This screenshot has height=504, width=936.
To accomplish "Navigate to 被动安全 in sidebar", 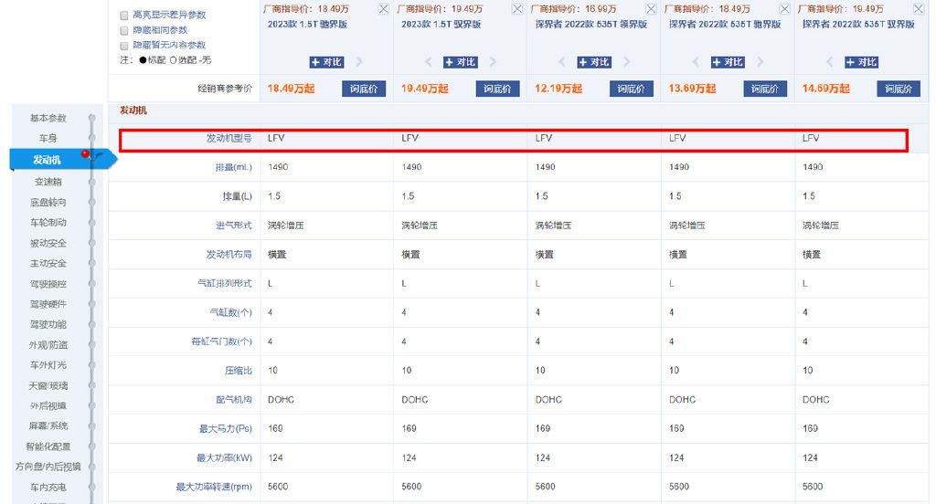I will point(48,244).
